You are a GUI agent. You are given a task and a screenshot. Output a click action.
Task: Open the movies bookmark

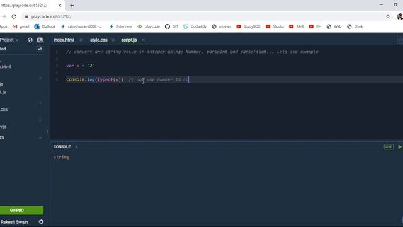(221, 26)
